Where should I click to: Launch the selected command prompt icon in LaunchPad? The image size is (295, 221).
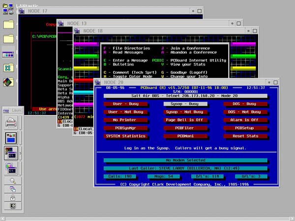point(11,153)
